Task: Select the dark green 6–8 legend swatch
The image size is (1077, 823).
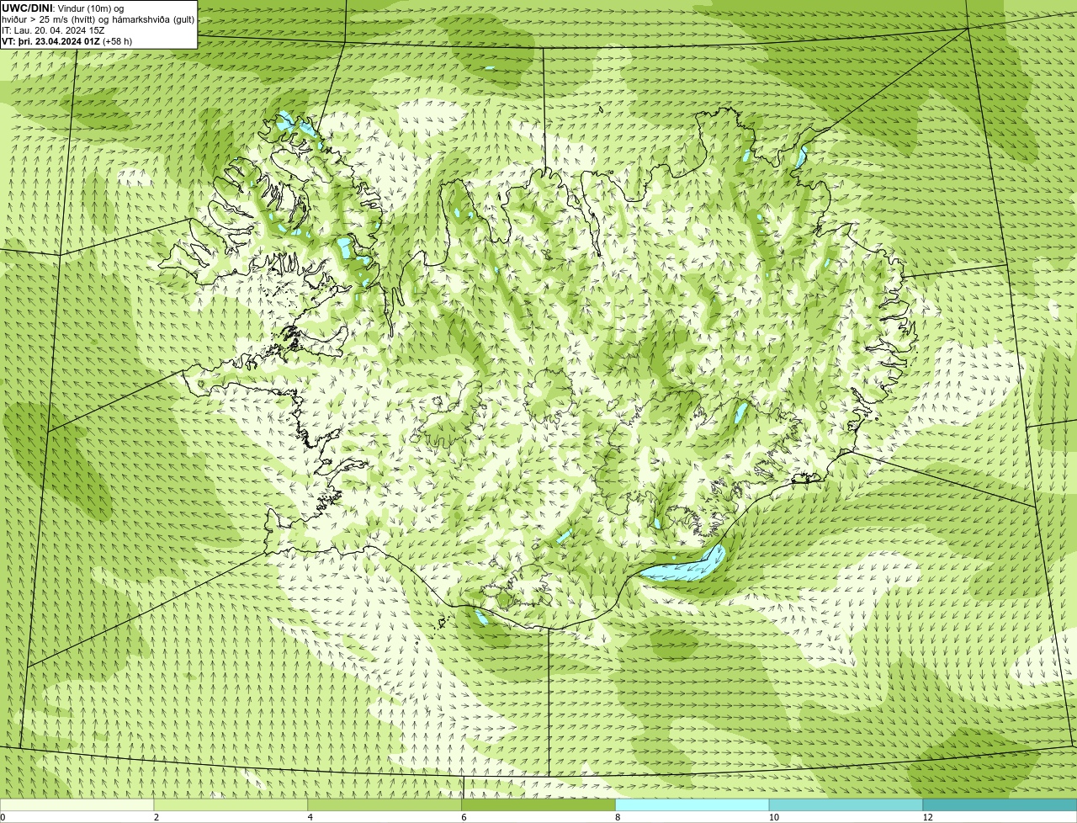Action: pos(538,804)
